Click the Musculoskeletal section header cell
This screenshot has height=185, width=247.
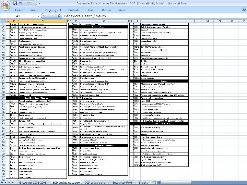98,146
